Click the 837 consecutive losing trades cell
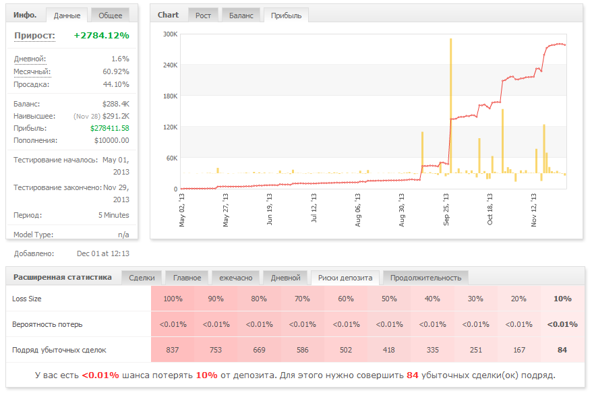The width and height of the screenshot is (592, 395). click(x=173, y=350)
